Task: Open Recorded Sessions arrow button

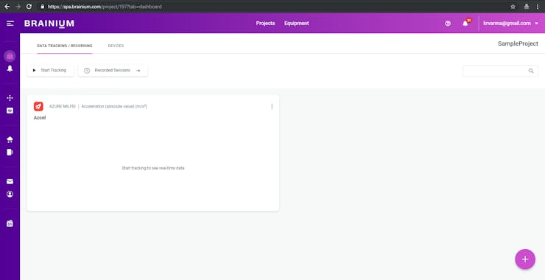Action: pyautogui.click(x=113, y=70)
